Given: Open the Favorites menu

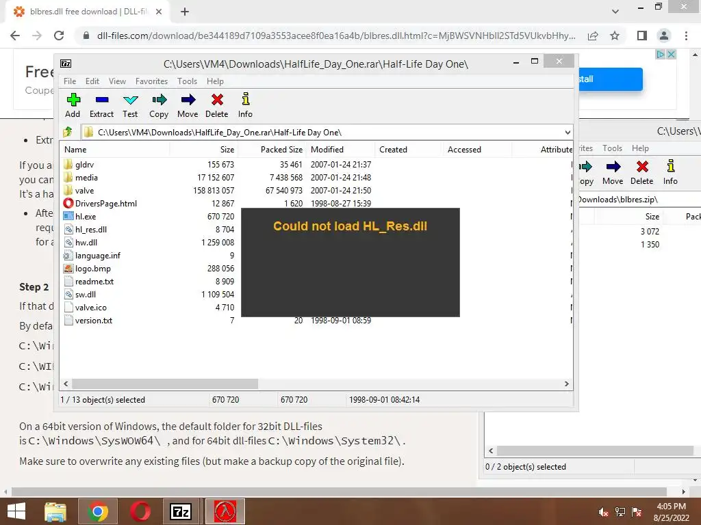Looking at the screenshot, I should tap(151, 81).
